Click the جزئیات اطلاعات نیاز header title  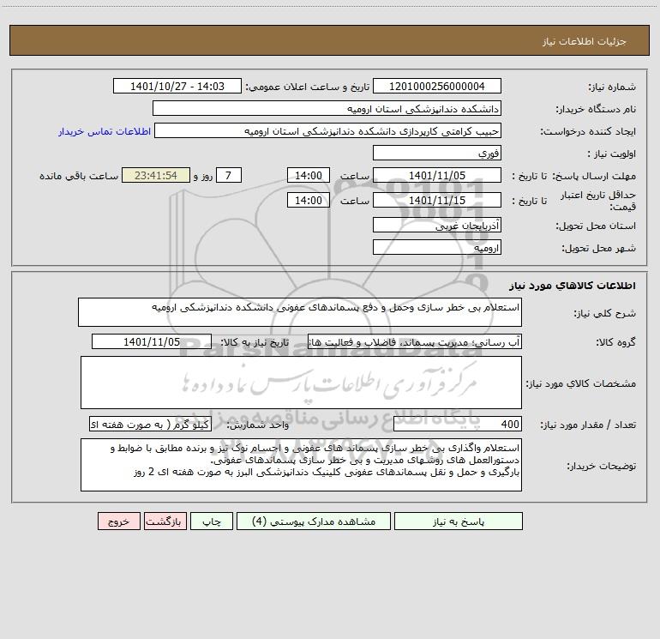pos(585,41)
